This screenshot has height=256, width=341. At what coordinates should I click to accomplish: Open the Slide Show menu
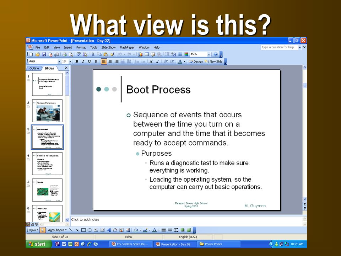click(x=108, y=47)
